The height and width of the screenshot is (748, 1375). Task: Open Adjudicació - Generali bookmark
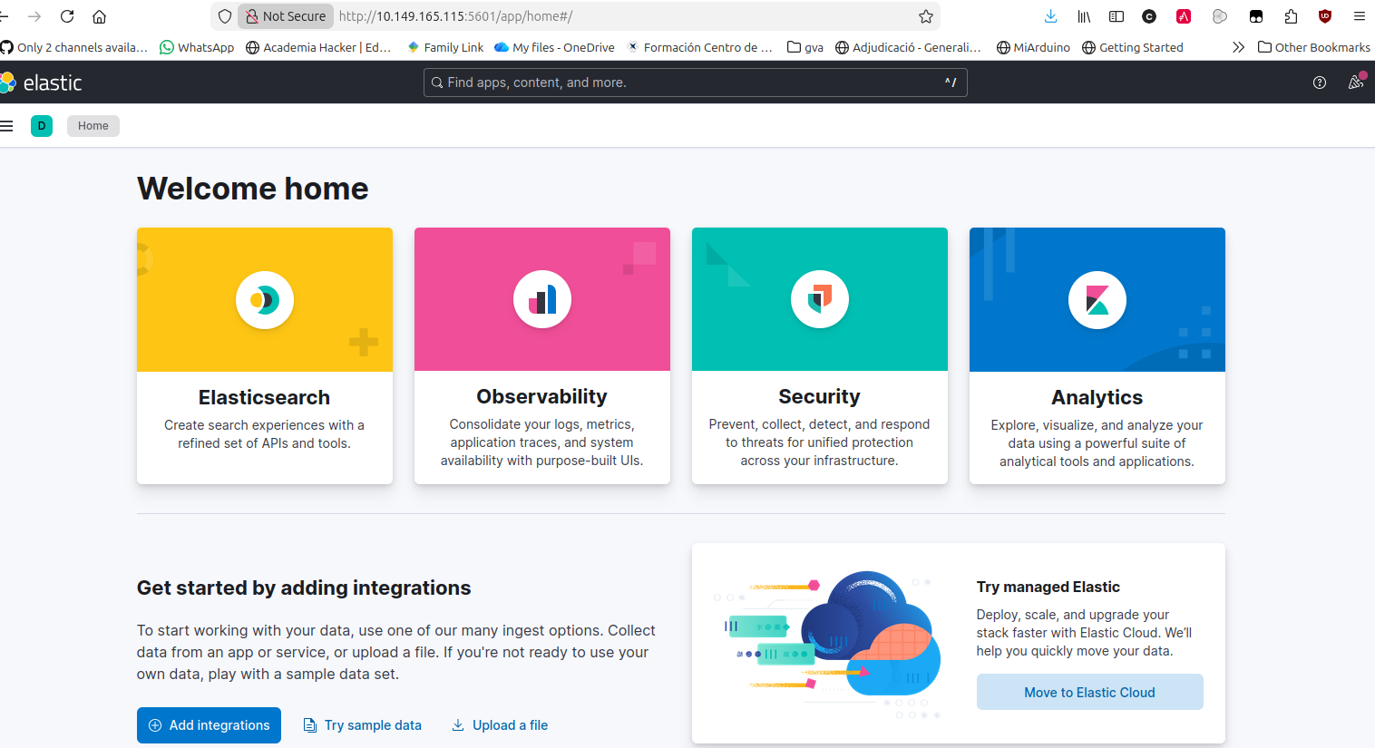908,47
